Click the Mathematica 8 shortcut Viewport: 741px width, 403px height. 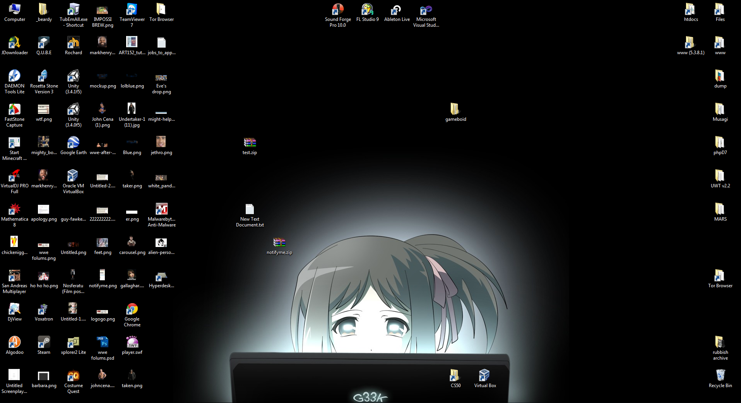[15, 209]
